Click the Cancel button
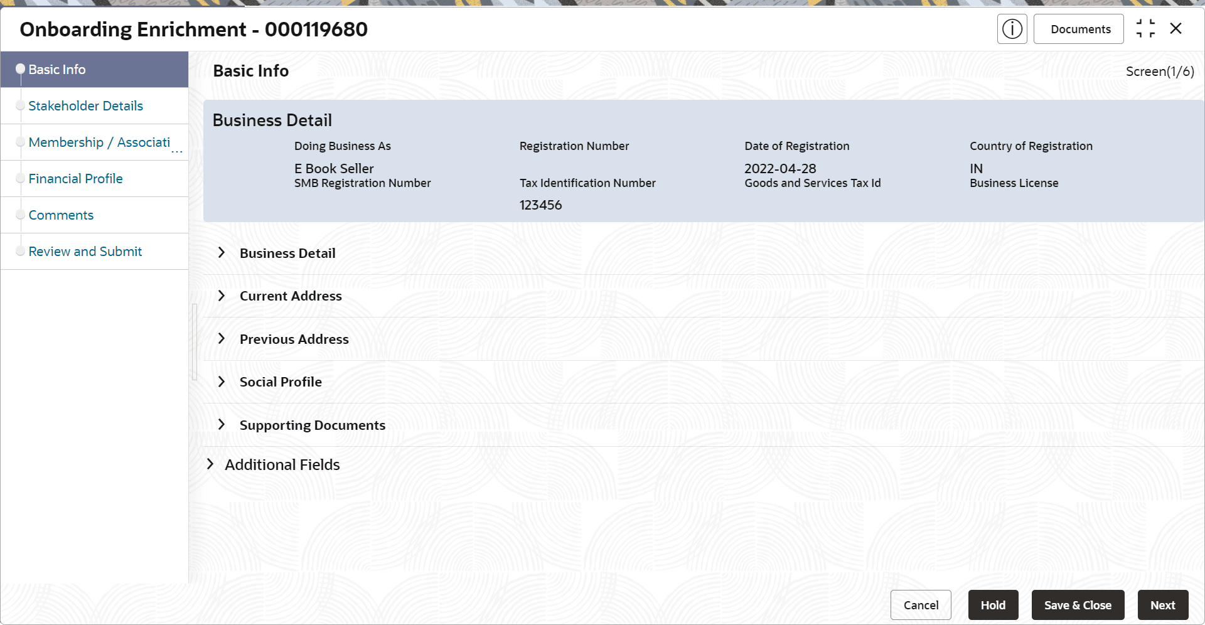The height and width of the screenshot is (625, 1205). [921, 605]
